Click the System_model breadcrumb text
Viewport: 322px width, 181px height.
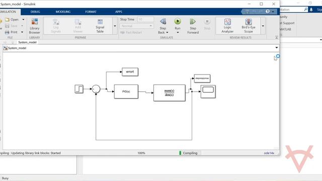[x=17, y=48]
